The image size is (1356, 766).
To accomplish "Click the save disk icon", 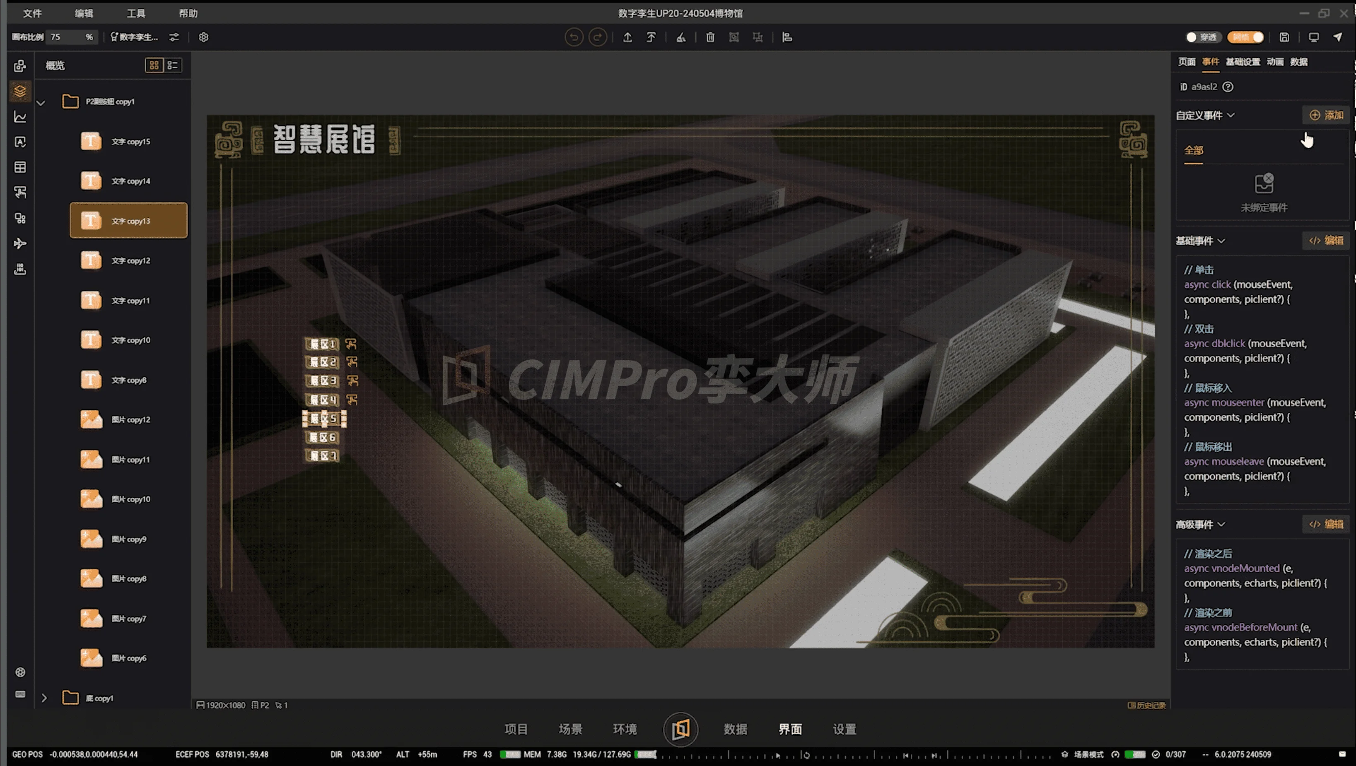I will point(1284,37).
